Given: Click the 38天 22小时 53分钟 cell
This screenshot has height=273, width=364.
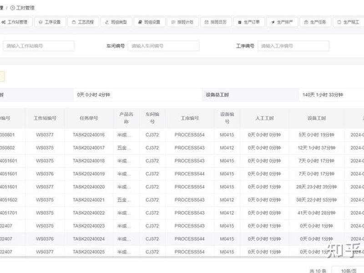Looking at the screenshot, I should [x=317, y=200].
